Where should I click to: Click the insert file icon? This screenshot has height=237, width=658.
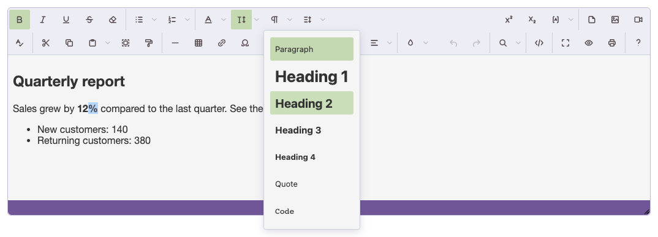592,20
